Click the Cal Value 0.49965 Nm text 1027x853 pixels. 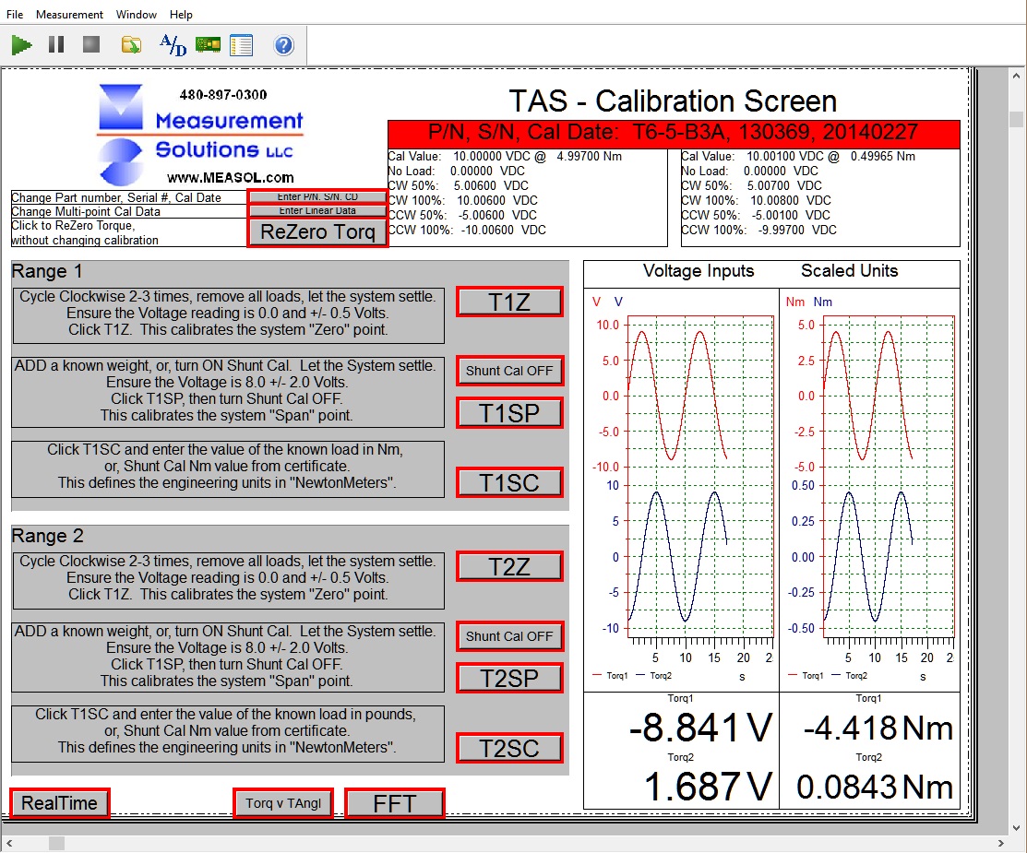point(798,157)
